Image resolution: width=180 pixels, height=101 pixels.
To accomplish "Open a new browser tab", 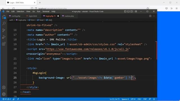I will coord(40,3).
